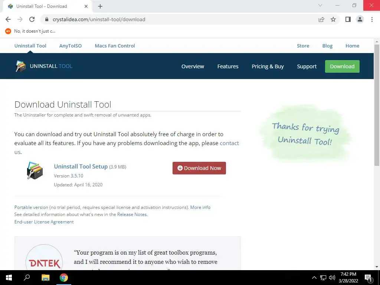Click the DATEK testimonial logo
The height and width of the screenshot is (285, 380).
click(44, 258)
